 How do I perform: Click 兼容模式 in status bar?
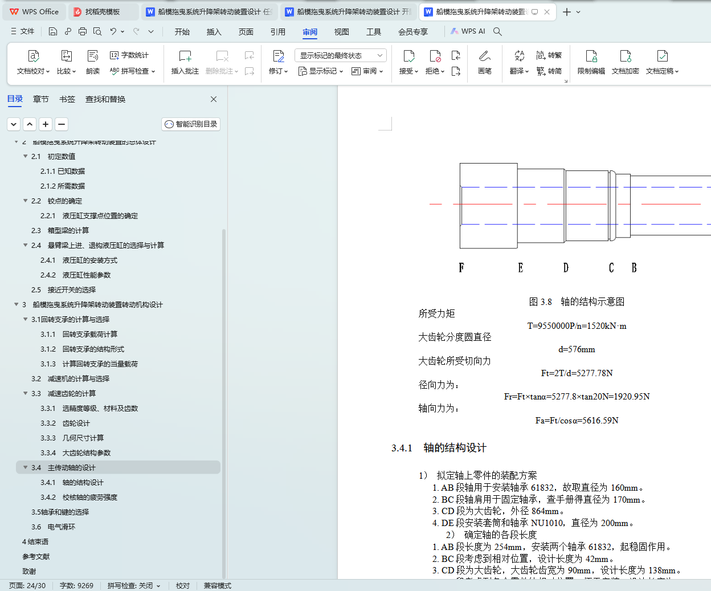click(218, 586)
